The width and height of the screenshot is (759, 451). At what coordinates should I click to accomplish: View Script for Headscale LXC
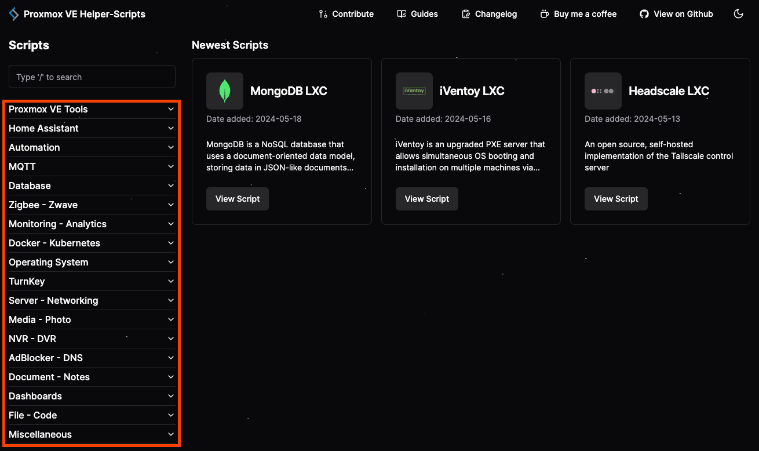click(x=616, y=199)
